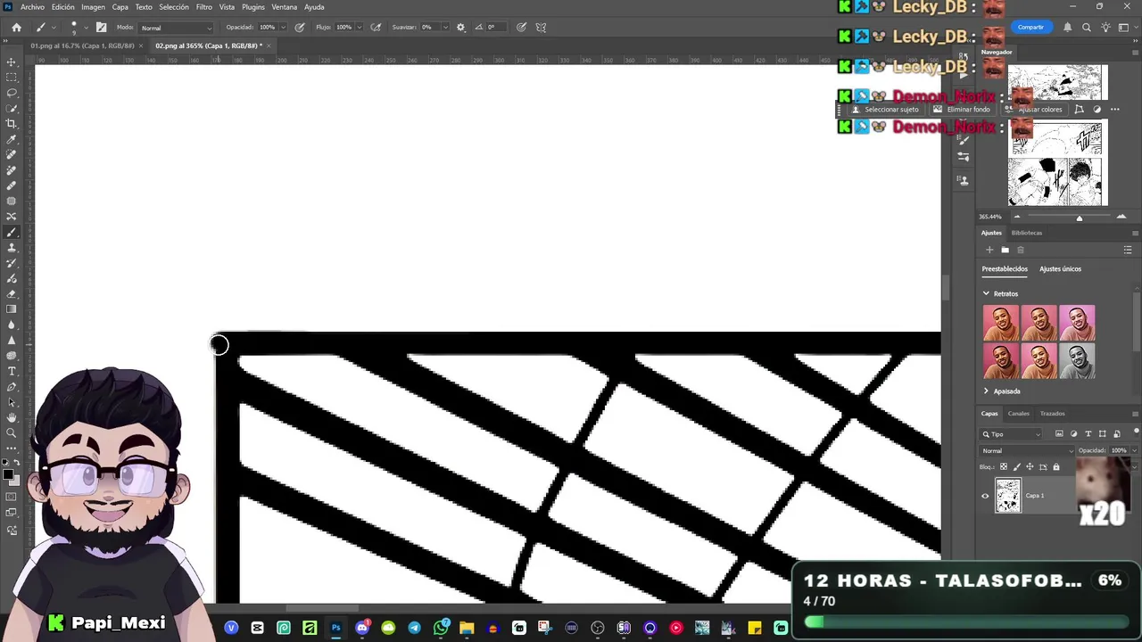Collapse the Retratos preset group

[986, 293]
